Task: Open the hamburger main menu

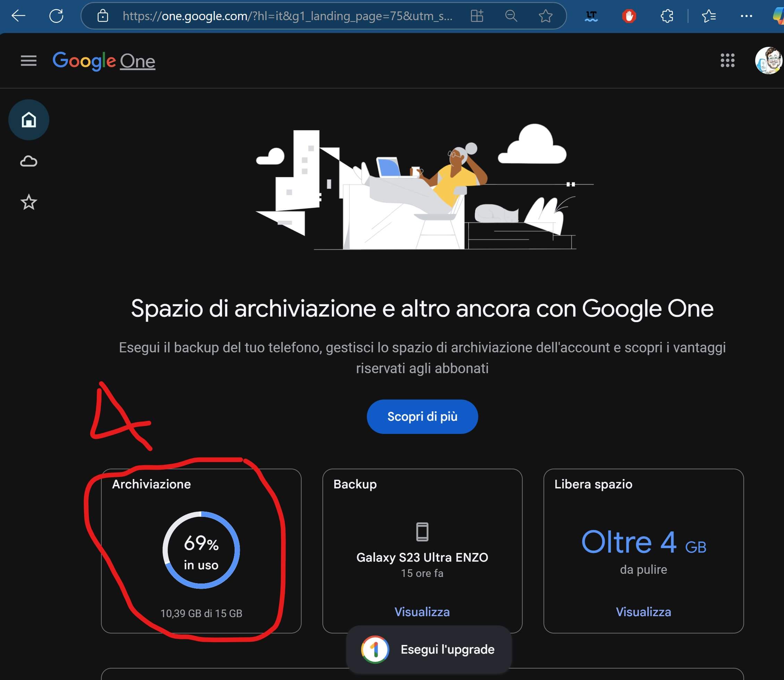Action: click(28, 61)
